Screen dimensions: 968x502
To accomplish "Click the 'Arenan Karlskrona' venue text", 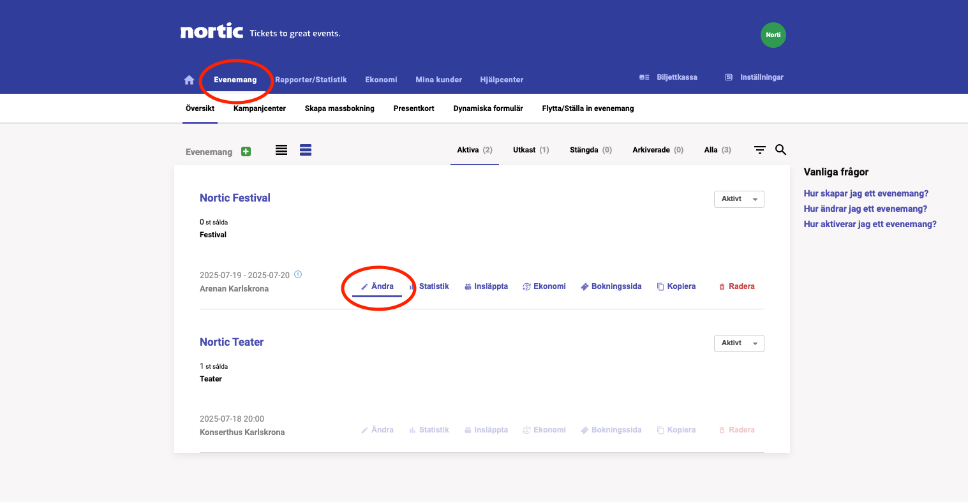I will tap(234, 289).
